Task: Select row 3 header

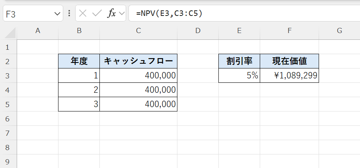Action: [x=7, y=76]
